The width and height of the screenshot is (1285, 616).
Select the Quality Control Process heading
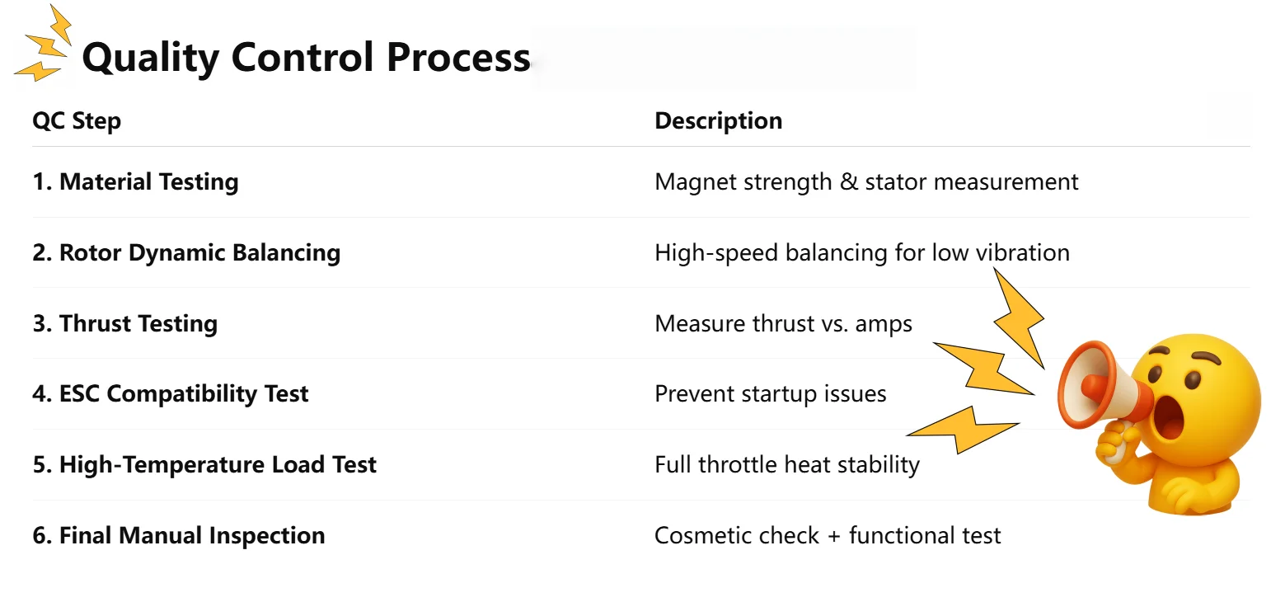(306, 58)
